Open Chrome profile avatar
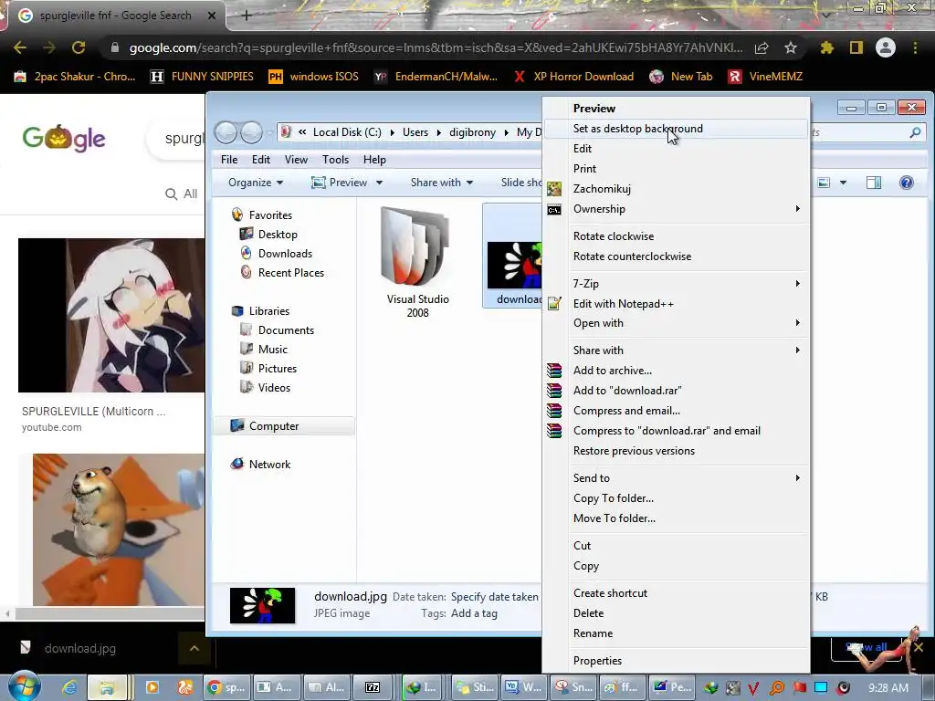The width and height of the screenshot is (935, 701). pyautogui.click(x=886, y=47)
